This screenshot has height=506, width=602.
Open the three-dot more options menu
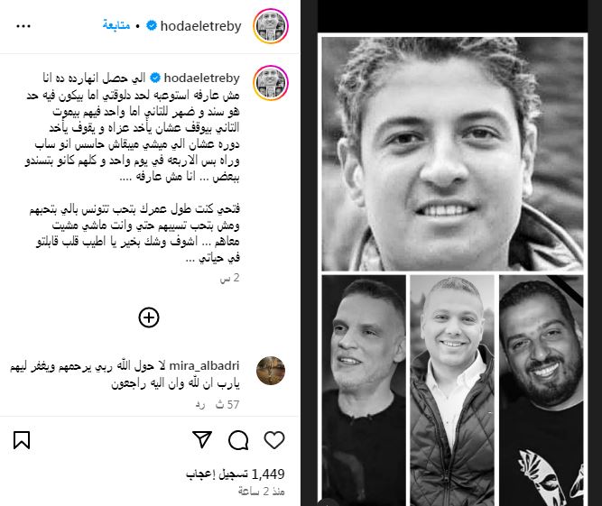point(23,26)
